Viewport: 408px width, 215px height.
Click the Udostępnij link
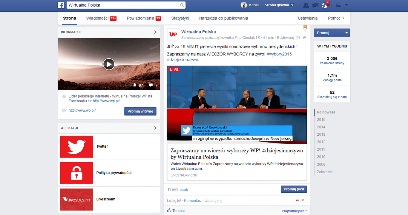click(214, 201)
